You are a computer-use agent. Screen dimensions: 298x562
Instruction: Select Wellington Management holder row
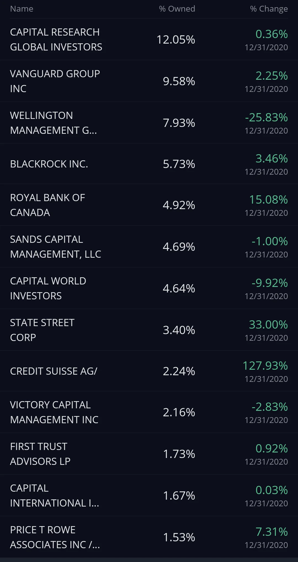149,123
